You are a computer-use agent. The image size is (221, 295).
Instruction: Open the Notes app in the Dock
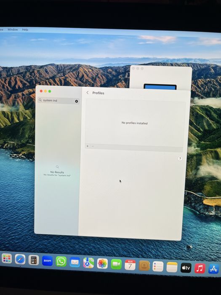[172, 267]
